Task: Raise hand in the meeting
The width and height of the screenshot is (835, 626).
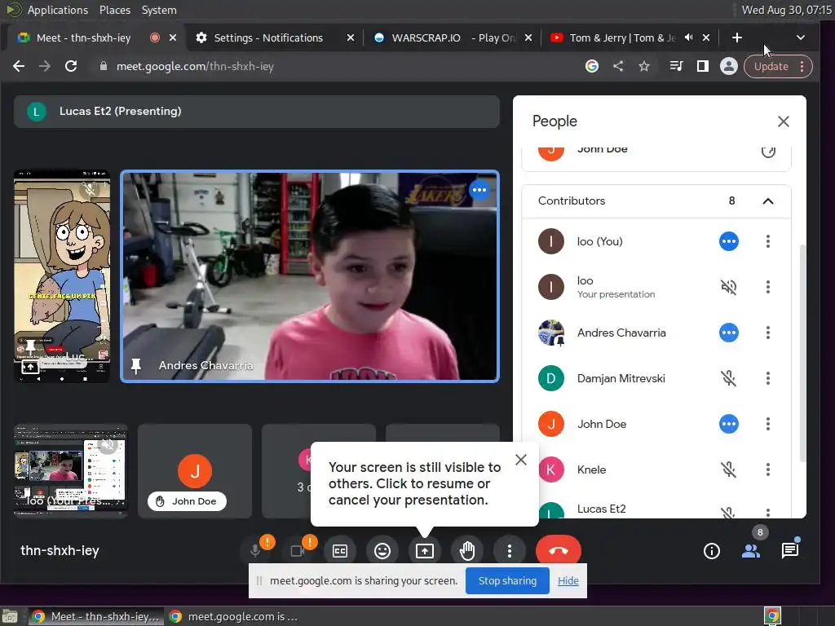Action: tap(467, 551)
